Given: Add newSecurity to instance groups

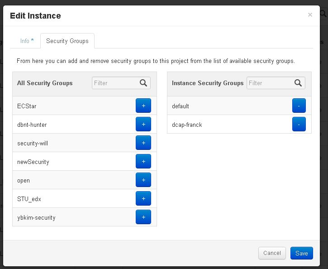Looking at the screenshot, I should point(143,161).
